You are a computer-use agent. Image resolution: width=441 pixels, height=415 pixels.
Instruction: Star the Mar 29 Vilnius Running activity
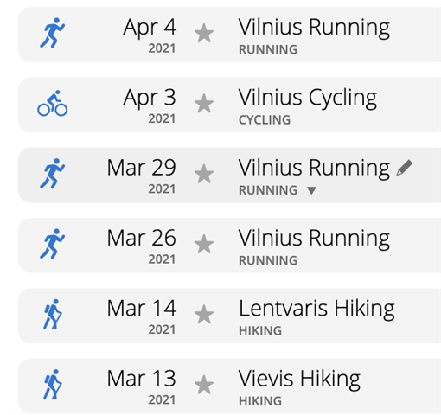[204, 174]
